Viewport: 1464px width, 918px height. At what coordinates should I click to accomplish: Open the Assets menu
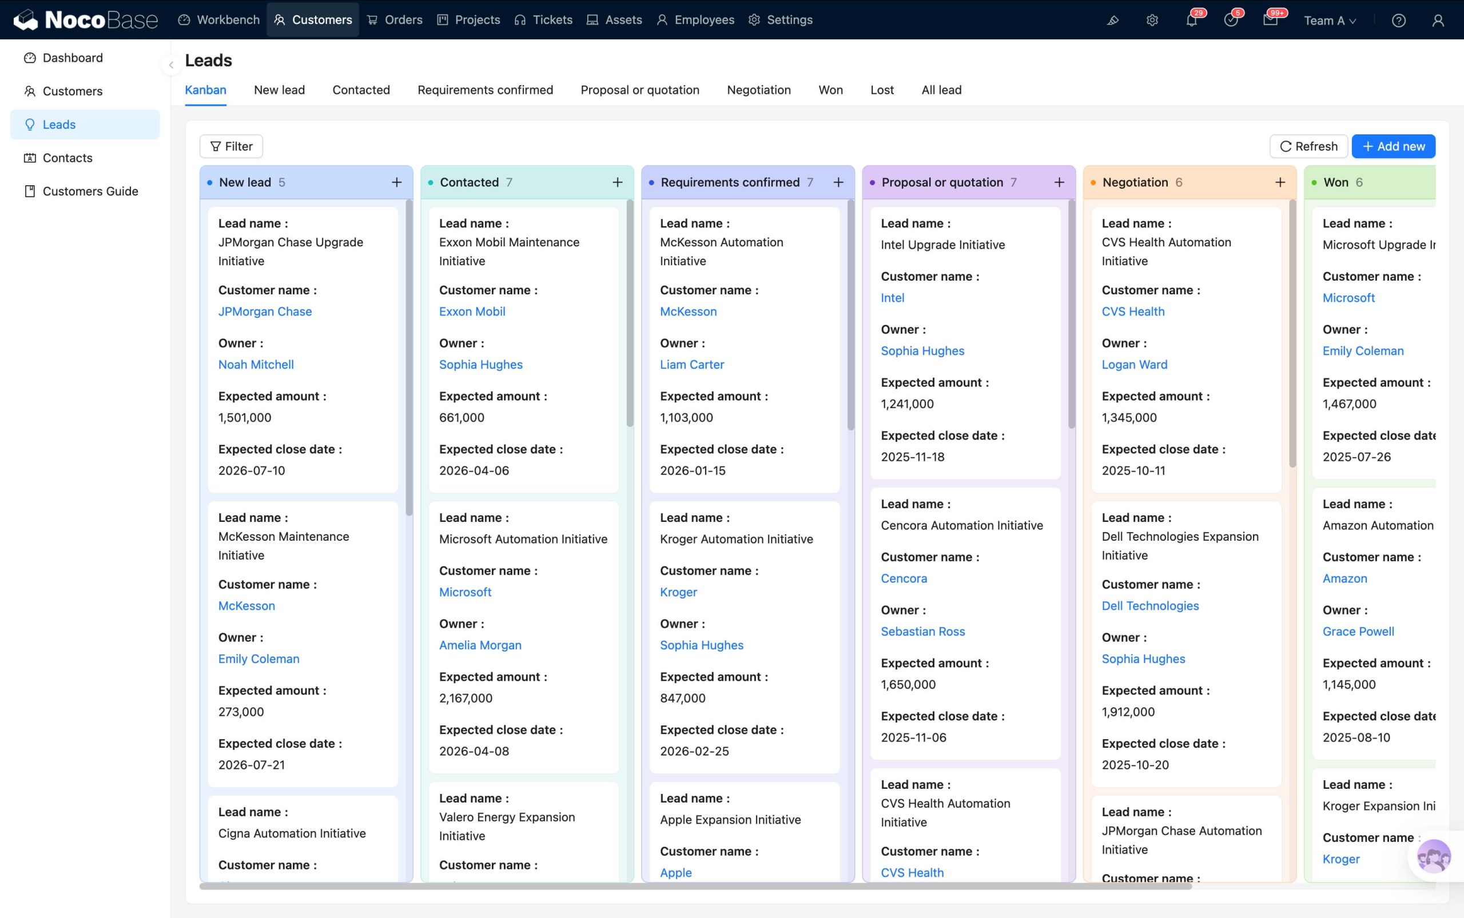point(614,20)
